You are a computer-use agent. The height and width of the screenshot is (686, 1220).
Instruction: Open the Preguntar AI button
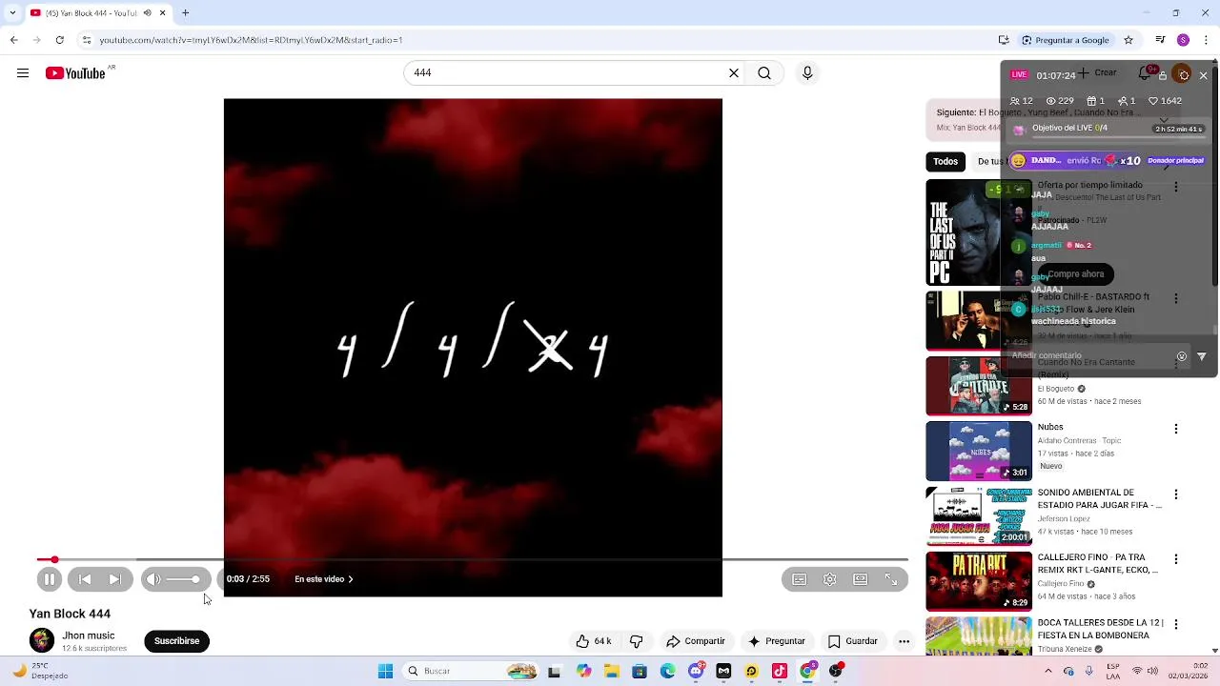pyautogui.click(x=777, y=641)
